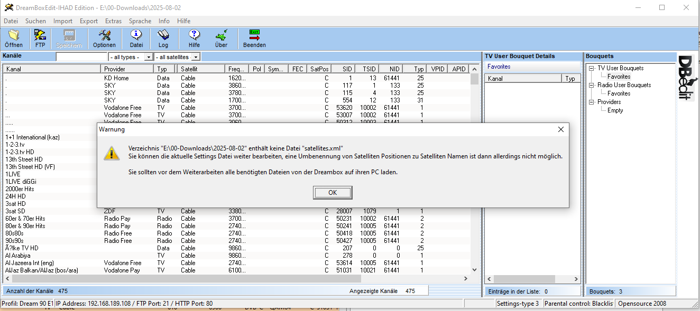Click the NID column header
Image resolution: width=700 pixels, height=311 pixels.
point(390,69)
